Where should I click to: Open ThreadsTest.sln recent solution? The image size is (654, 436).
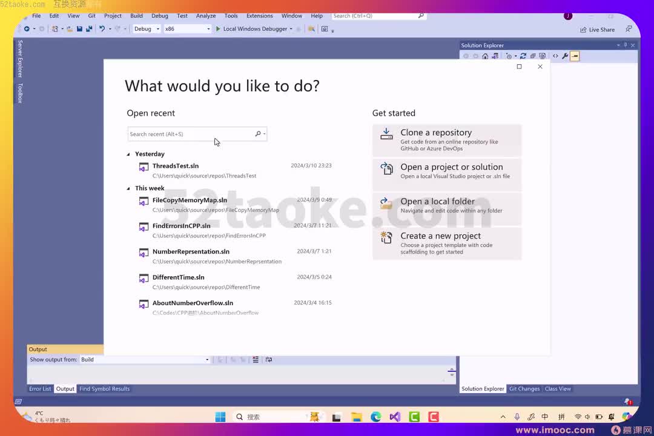(x=236, y=170)
